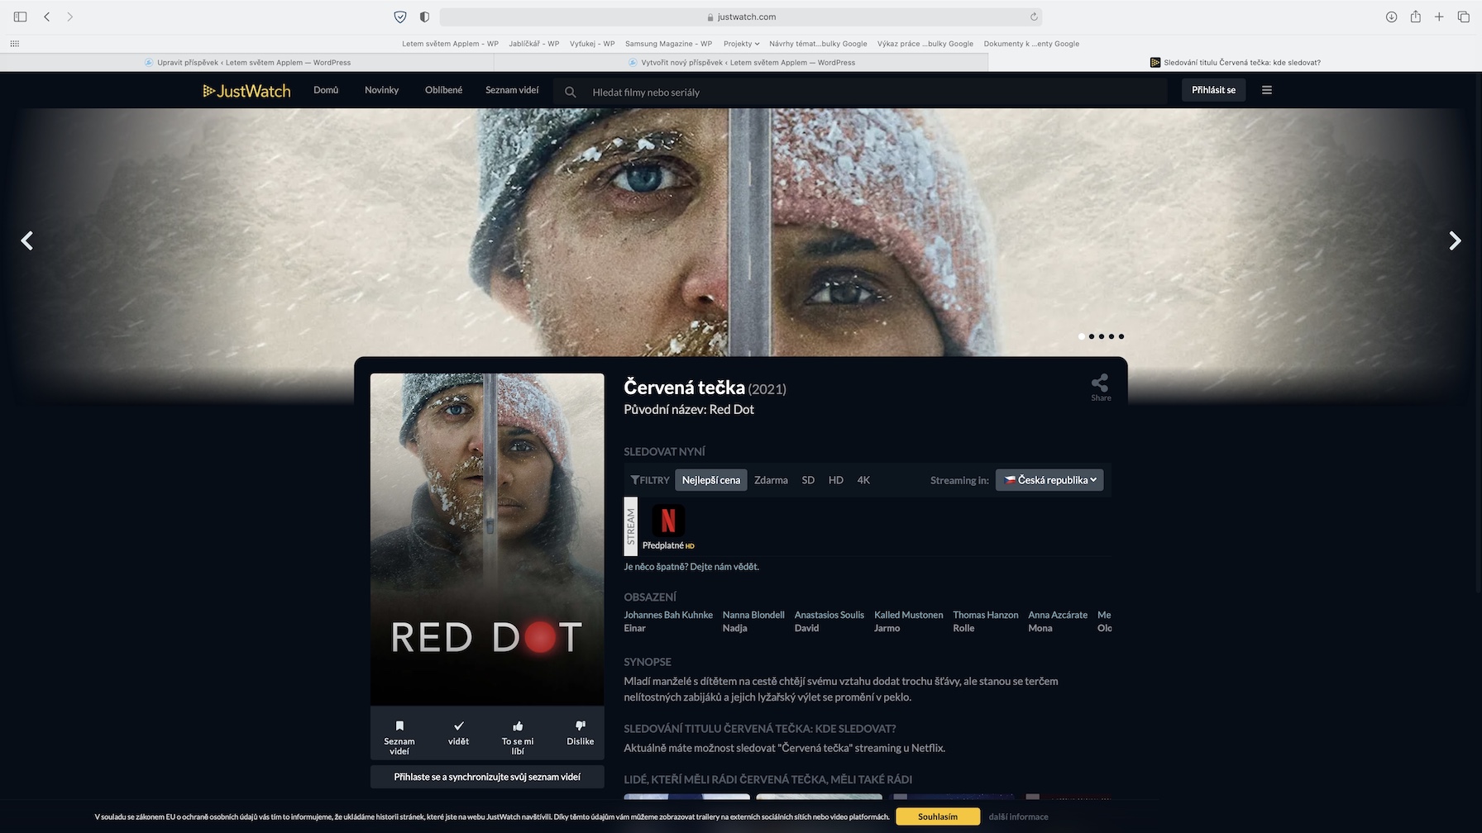Viewport: 1482px width, 833px height.
Task: Add movie to Seznam videí watchlist
Action: tap(399, 737)
